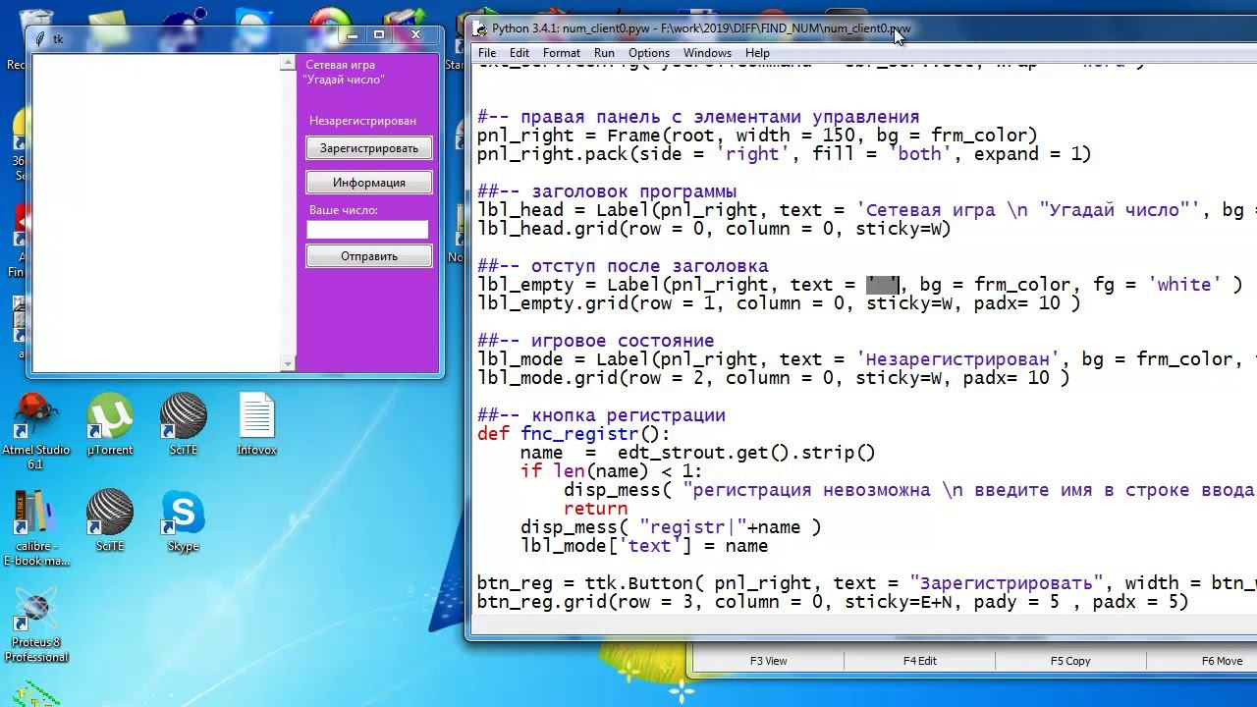Open the Proteus 8 Professional shortcut
The height and width of the screenshot is (707, 1257).
[36, 626]
